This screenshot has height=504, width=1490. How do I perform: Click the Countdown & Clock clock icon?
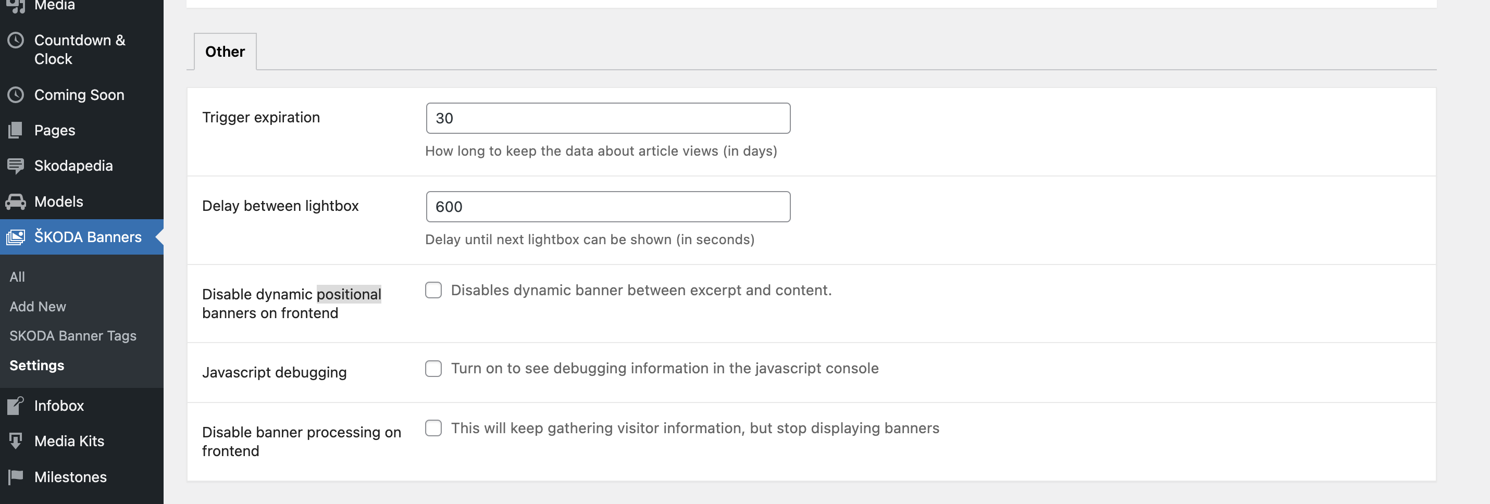(16, 40)
